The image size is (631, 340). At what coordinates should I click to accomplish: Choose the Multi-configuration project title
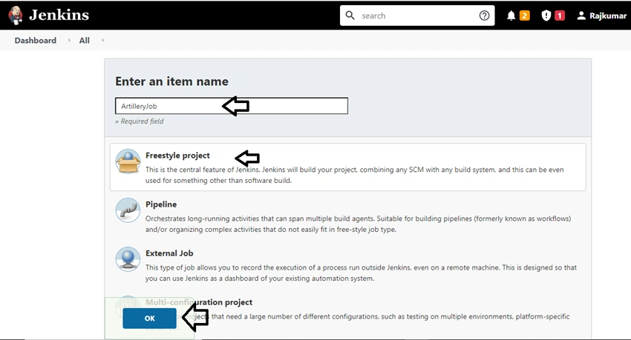click(199, 302)
